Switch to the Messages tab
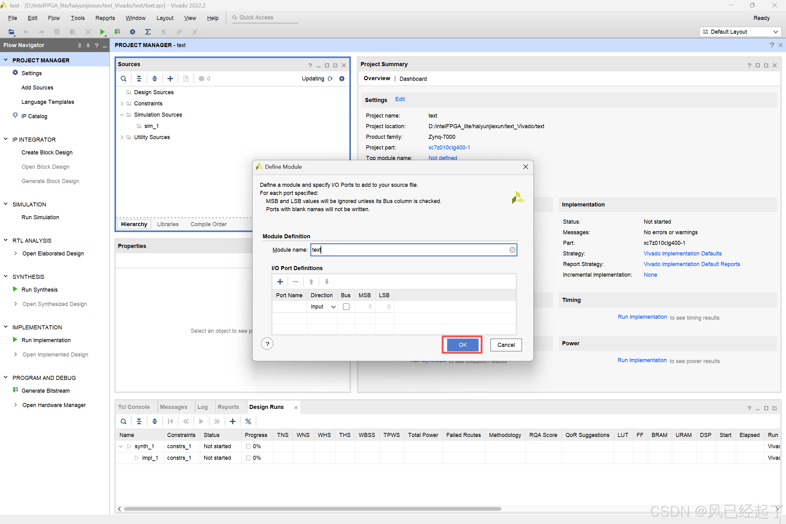786x524 pixels. tap(173, 407)
